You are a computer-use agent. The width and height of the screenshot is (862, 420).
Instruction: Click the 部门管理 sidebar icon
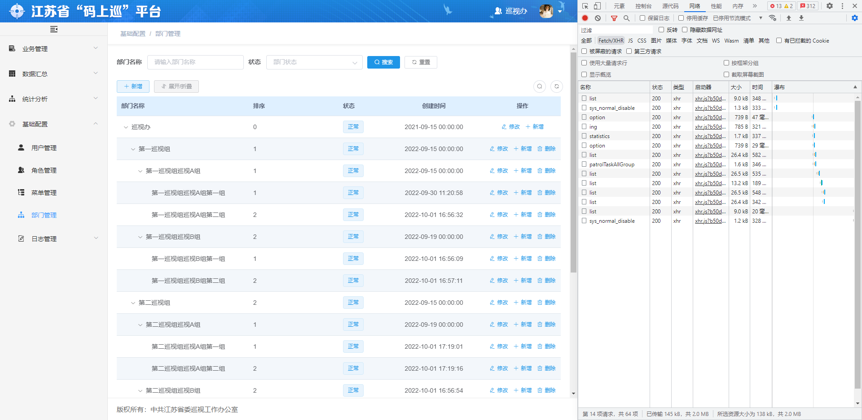click(x=21, y=215)
